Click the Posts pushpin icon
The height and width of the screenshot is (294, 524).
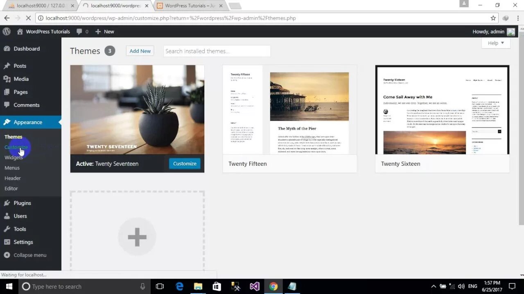point(7,66)
